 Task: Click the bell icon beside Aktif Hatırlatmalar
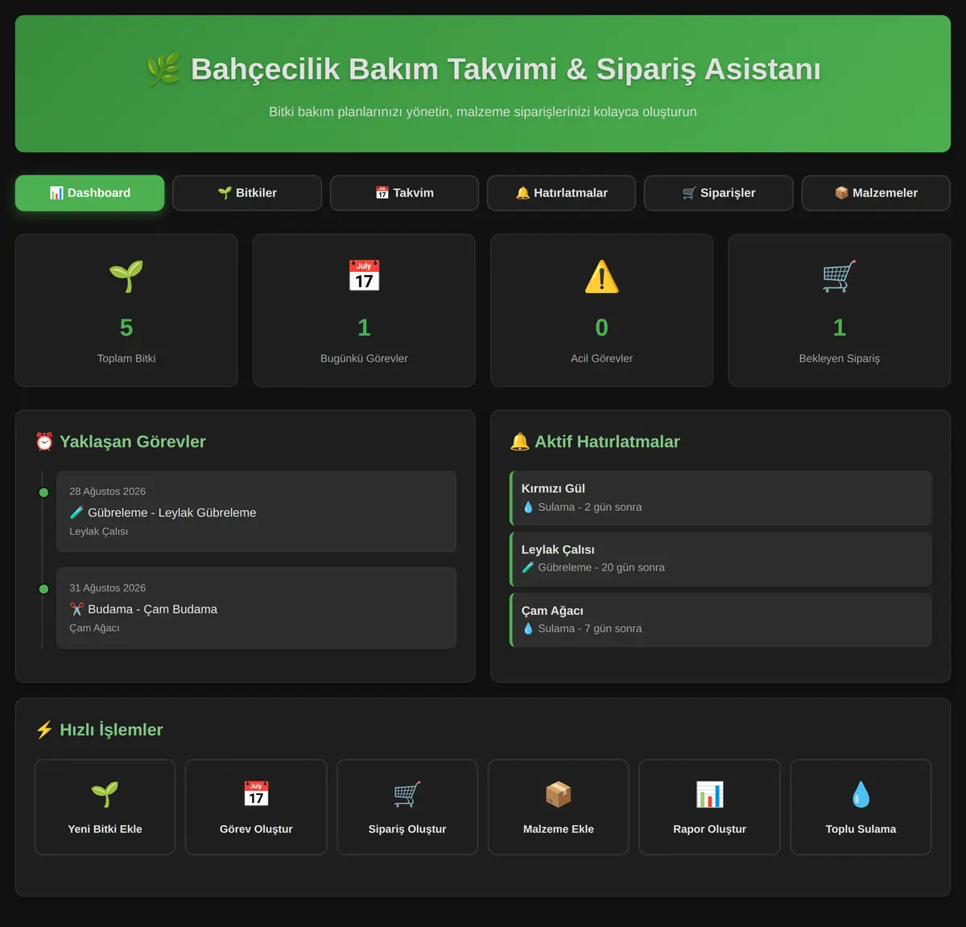tap(520, 442)
